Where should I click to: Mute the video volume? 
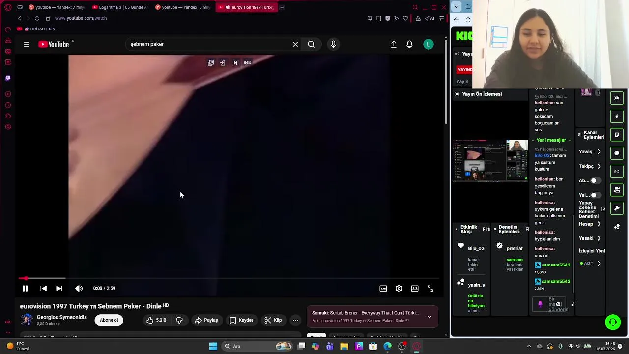[79, 289]
